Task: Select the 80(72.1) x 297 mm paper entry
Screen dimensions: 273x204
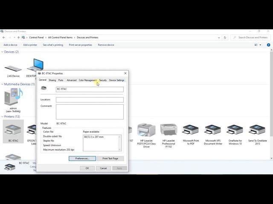Action: pos(94,137)
